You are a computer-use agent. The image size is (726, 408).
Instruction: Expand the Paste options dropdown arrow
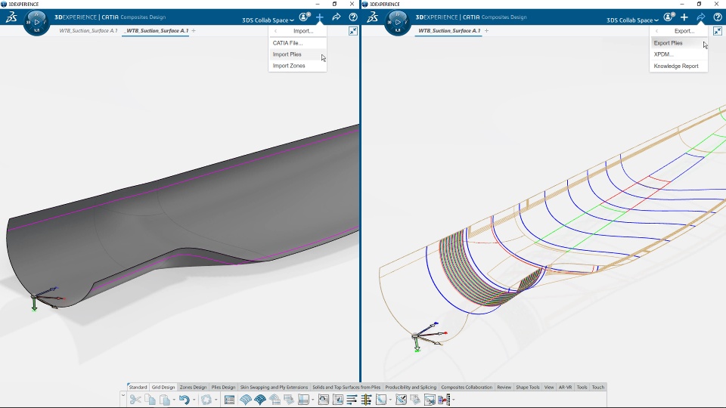point(174,400)
